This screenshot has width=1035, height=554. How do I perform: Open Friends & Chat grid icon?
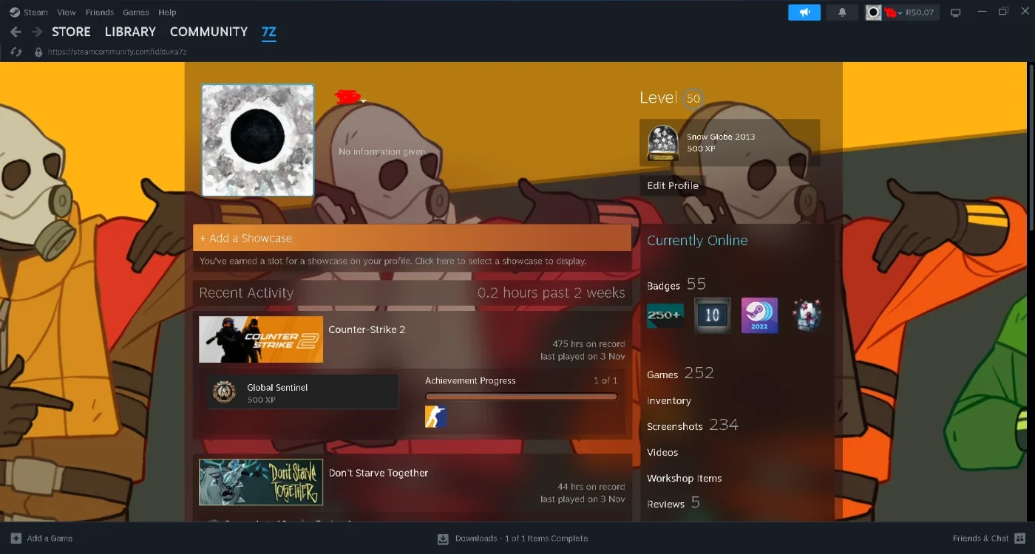(1020, 538)
